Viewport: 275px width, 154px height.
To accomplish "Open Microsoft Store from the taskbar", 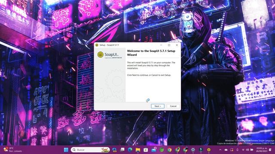I will tap(146, 150).
